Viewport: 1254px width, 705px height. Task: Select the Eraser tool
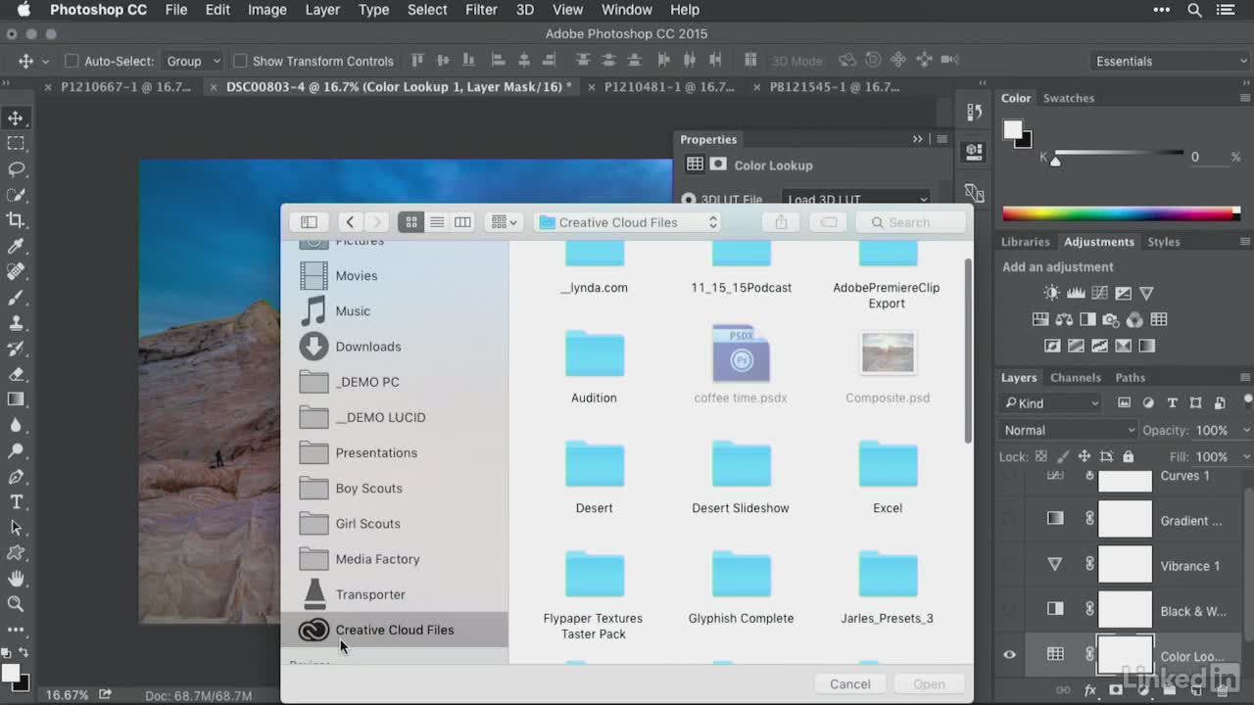16,373
